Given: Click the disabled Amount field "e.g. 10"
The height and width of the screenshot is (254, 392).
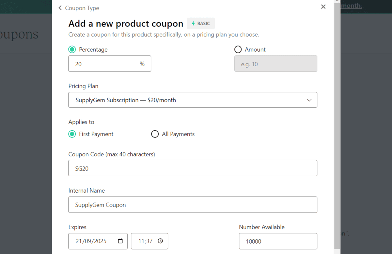Looking at the screenshot, I should [x=276, y=64].
